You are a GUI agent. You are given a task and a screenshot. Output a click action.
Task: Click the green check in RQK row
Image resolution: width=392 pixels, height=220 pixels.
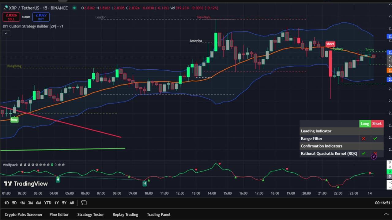(364, 153)
